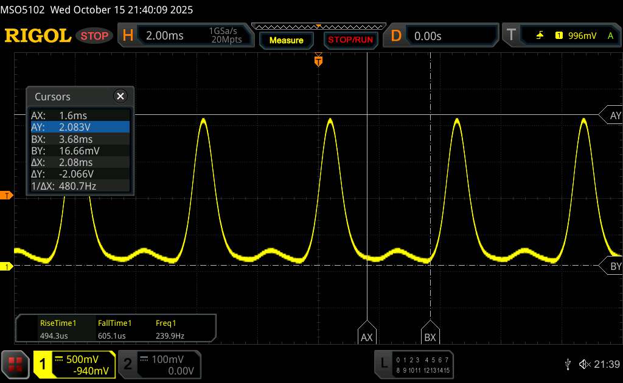Image resolution: width=623 pixels, height=383 pixels.
Task: Click the orange trigger position marker on top
Action: point(318,60)
